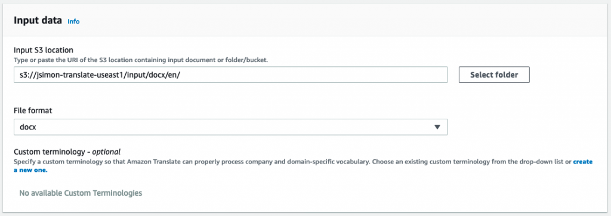Expand the File format dropdown arrow
This screenshot has height=216, width=611.
pos(437,127)
